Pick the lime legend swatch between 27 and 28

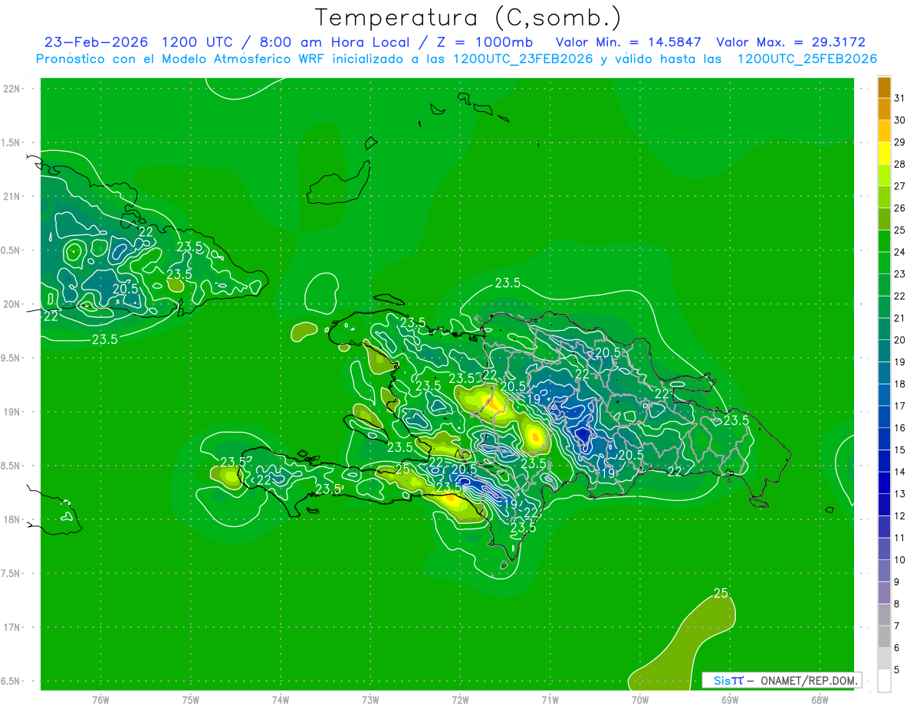884,175
